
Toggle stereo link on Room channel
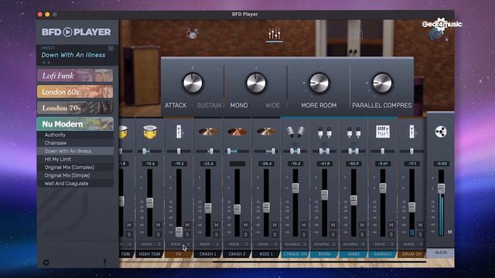[324, 144]
